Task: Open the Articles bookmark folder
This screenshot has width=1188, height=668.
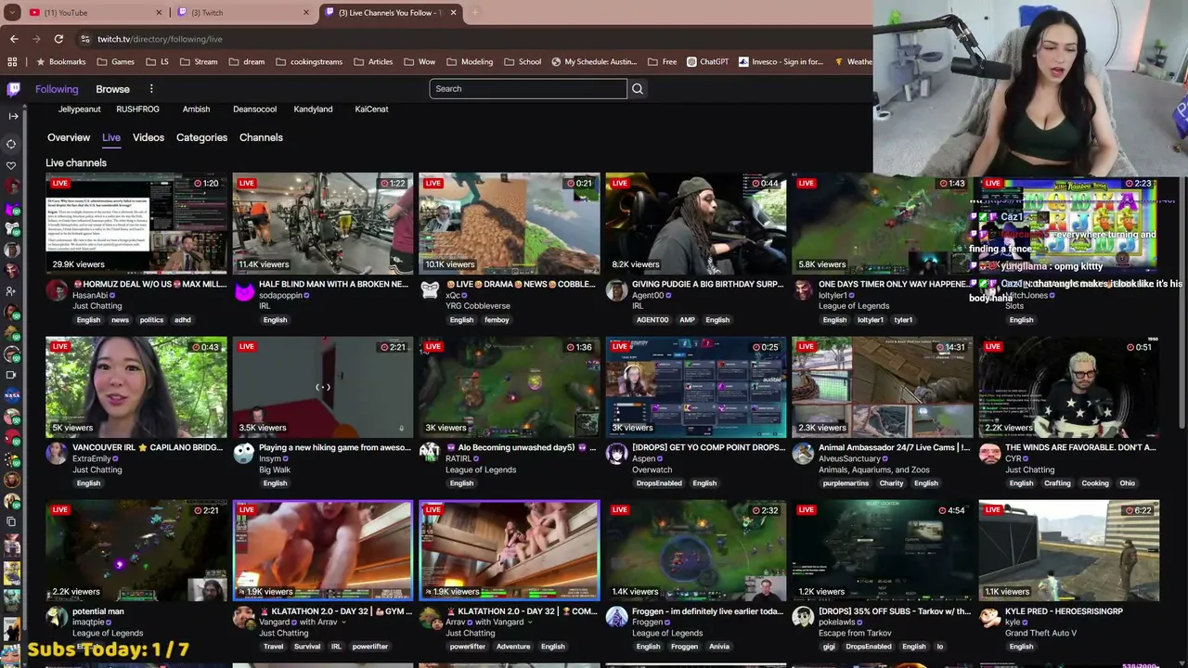Action: tap(372, 62)
